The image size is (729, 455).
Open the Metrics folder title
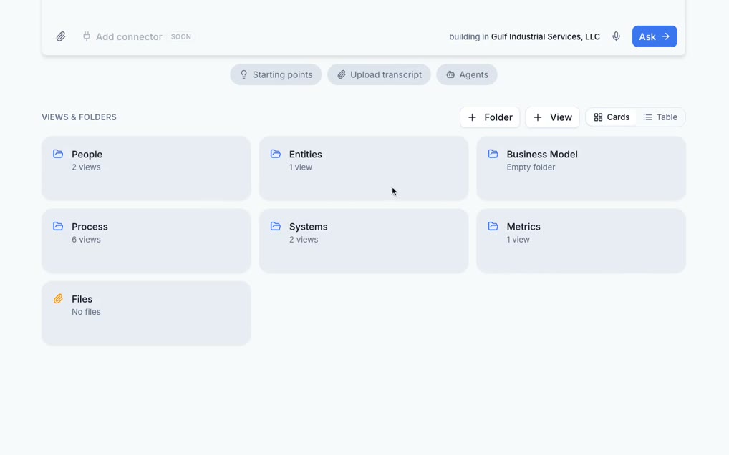point(523,227)
